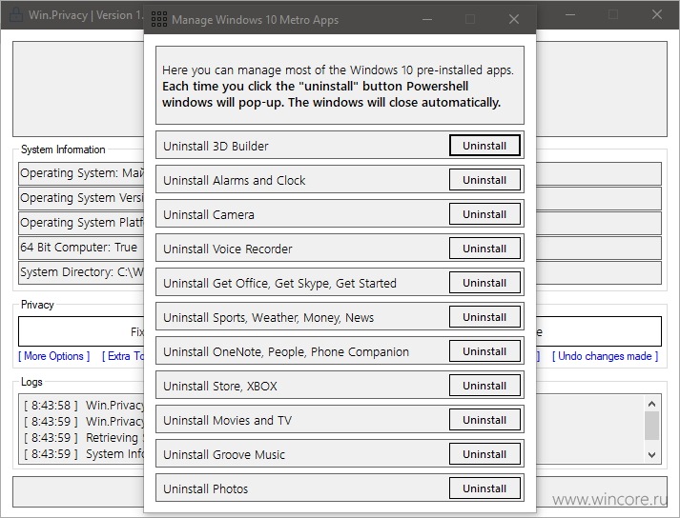Select the 'Uninstall Voice Recorder' label
Screen dimensions: 680x518
coord(228,249)
